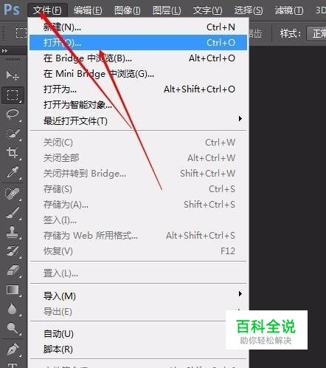This screenshot has height=368, width=326.
Task: Select the Eraser tool
Action: tap(13, 270)
